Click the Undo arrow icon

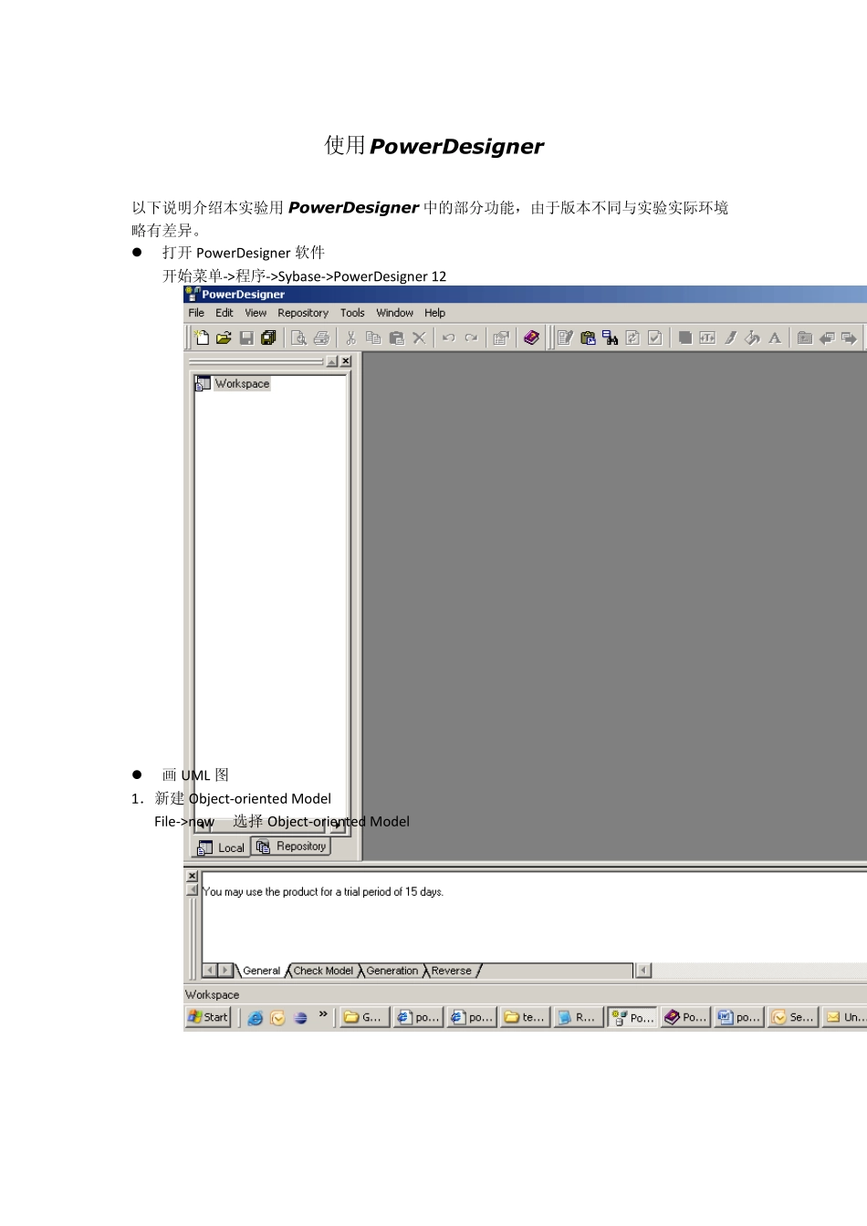click(448, 338)
